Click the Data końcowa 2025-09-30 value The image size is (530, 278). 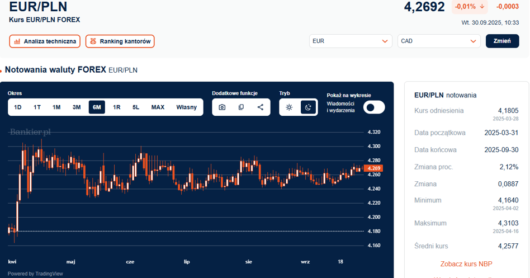[501, 150]
